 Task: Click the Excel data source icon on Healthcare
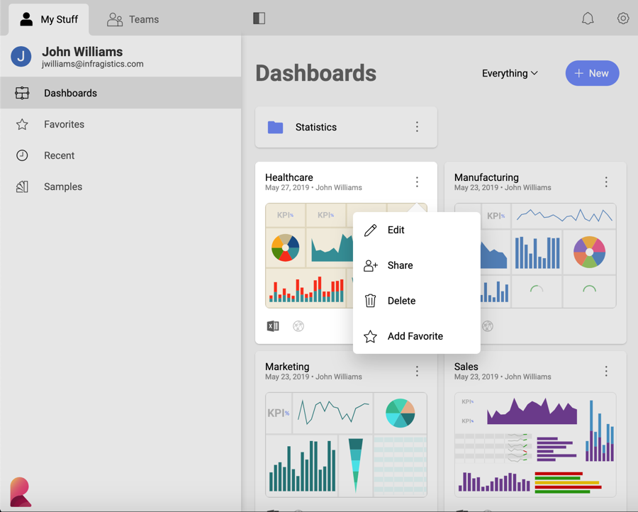tap(273, 326)
